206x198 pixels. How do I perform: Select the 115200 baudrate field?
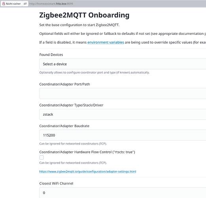[123, 135]
